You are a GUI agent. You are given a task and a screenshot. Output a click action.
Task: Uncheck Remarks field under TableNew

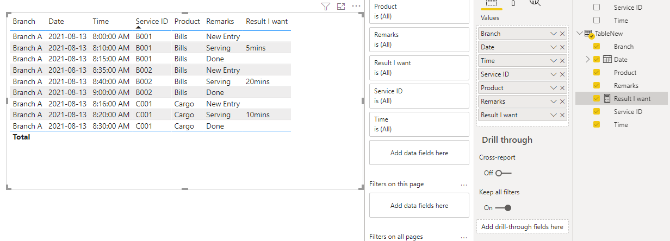point(597,86)
